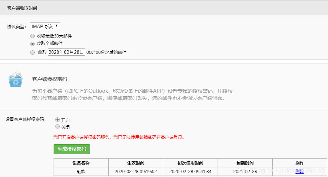
Task: Click the 设置客户端授权密码 label
Action: pyautogui.click(x=25, y=120)
